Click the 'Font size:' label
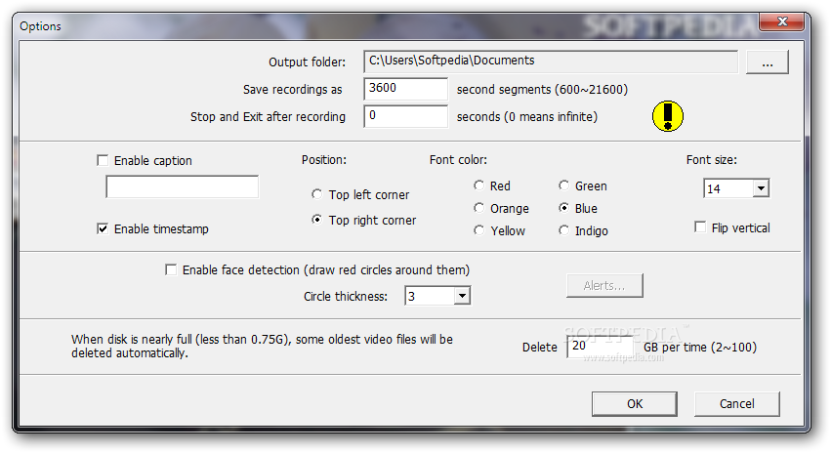The image size is (831, 453). click(711, 159)
